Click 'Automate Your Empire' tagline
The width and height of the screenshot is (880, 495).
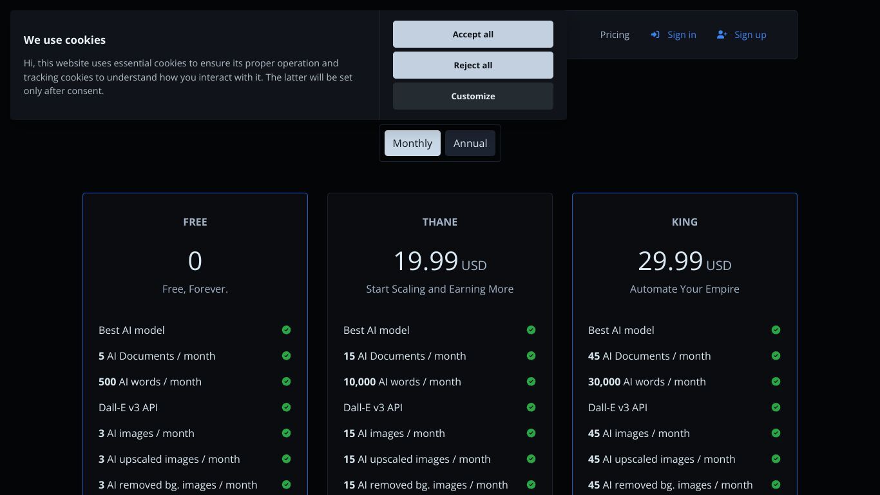coord(685,289)
